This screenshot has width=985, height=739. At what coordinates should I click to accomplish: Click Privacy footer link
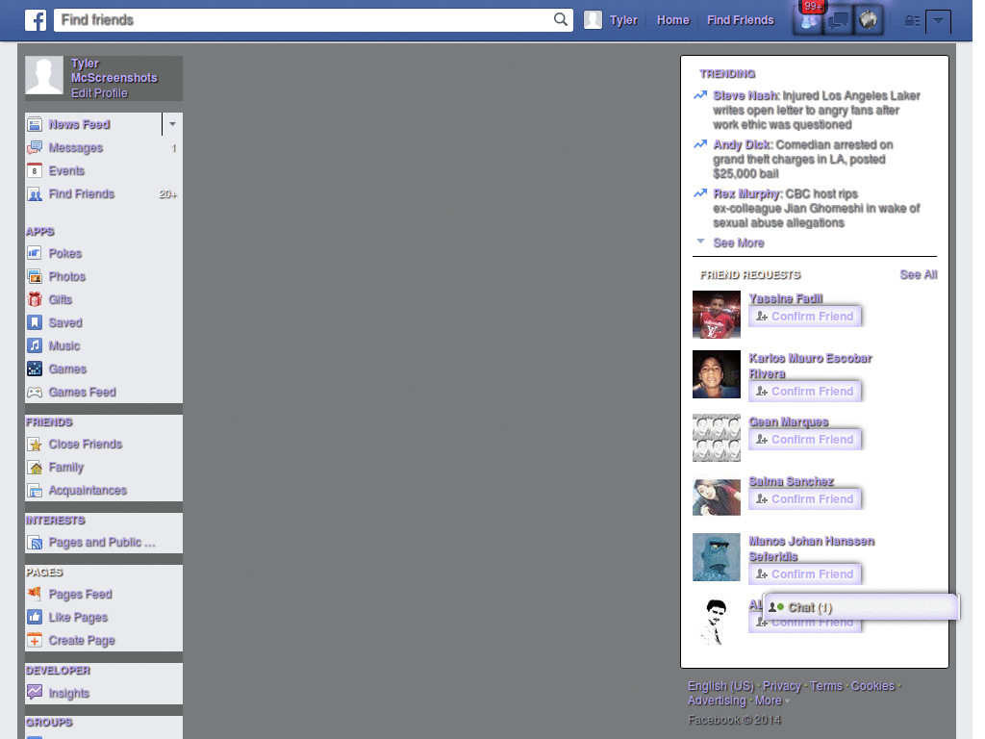coord(781,686)
